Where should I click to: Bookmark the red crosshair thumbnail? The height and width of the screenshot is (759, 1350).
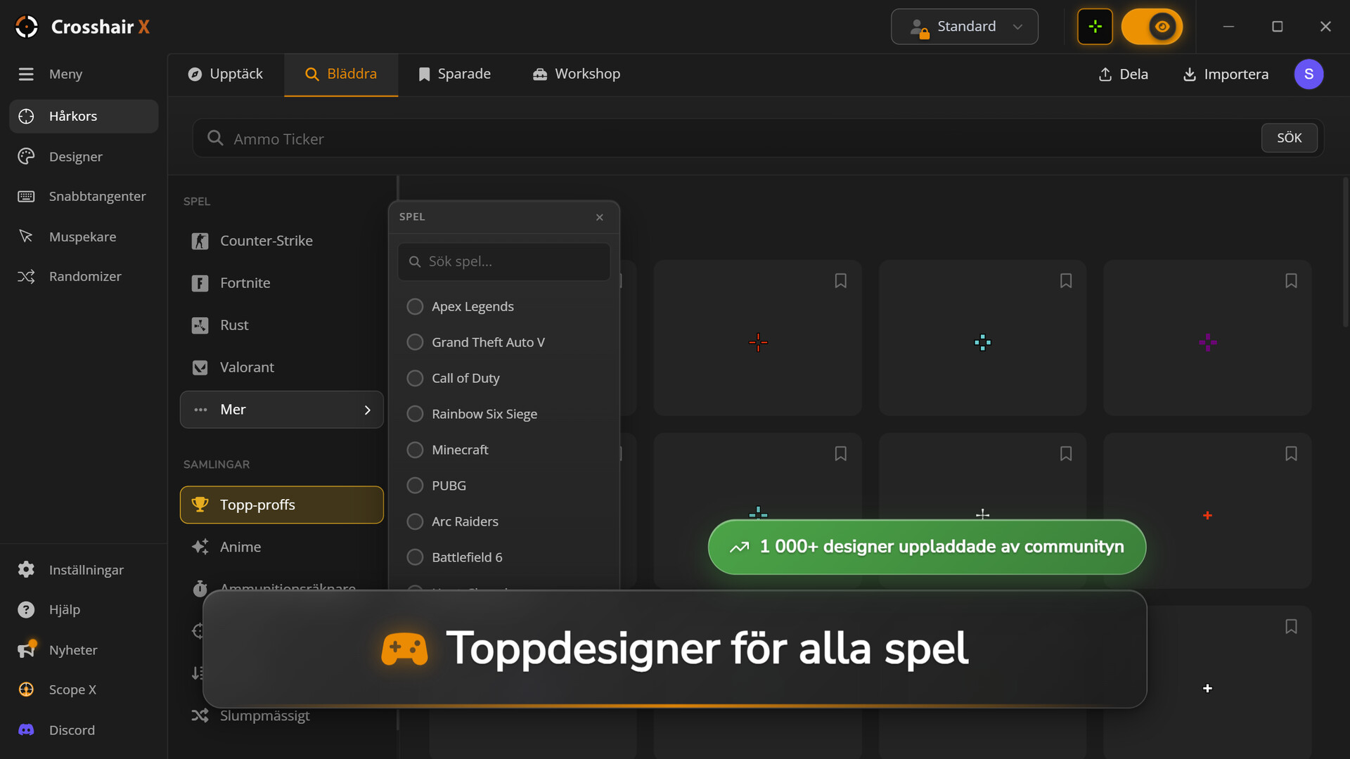point(840,281)
